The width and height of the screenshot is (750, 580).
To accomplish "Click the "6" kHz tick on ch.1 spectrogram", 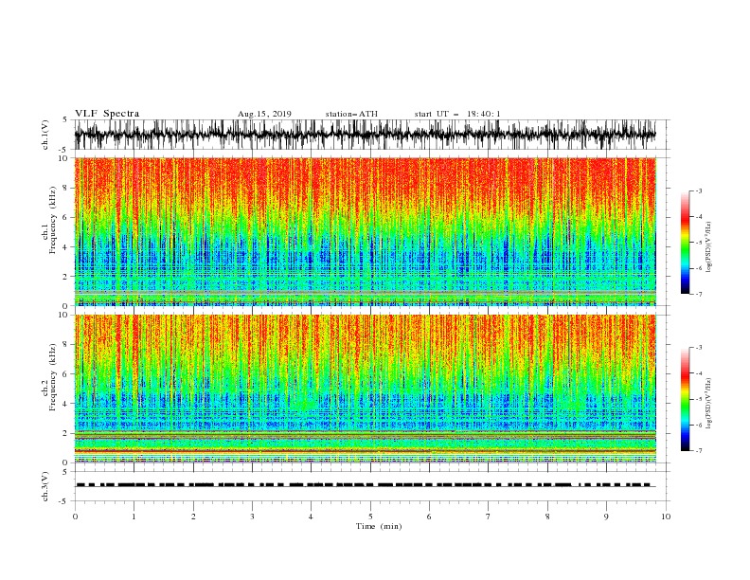I will [x=65, y=217].
